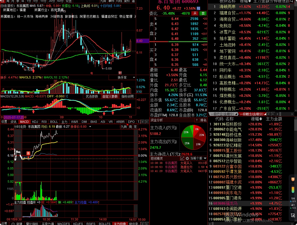Select the KDJFS bottom indicator tab
This screenshot has width=297, height=225.
click(78, 224)
